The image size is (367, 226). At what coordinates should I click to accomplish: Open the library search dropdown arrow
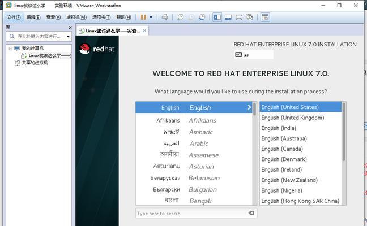tap(68, 37)
